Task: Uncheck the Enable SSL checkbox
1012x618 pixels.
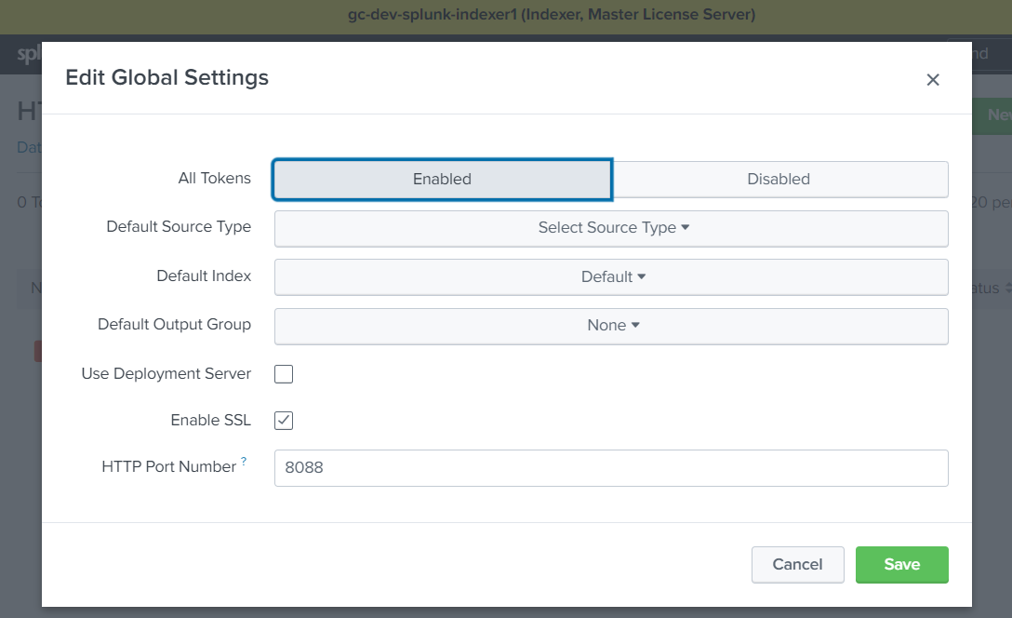Action: click(284, 421)
